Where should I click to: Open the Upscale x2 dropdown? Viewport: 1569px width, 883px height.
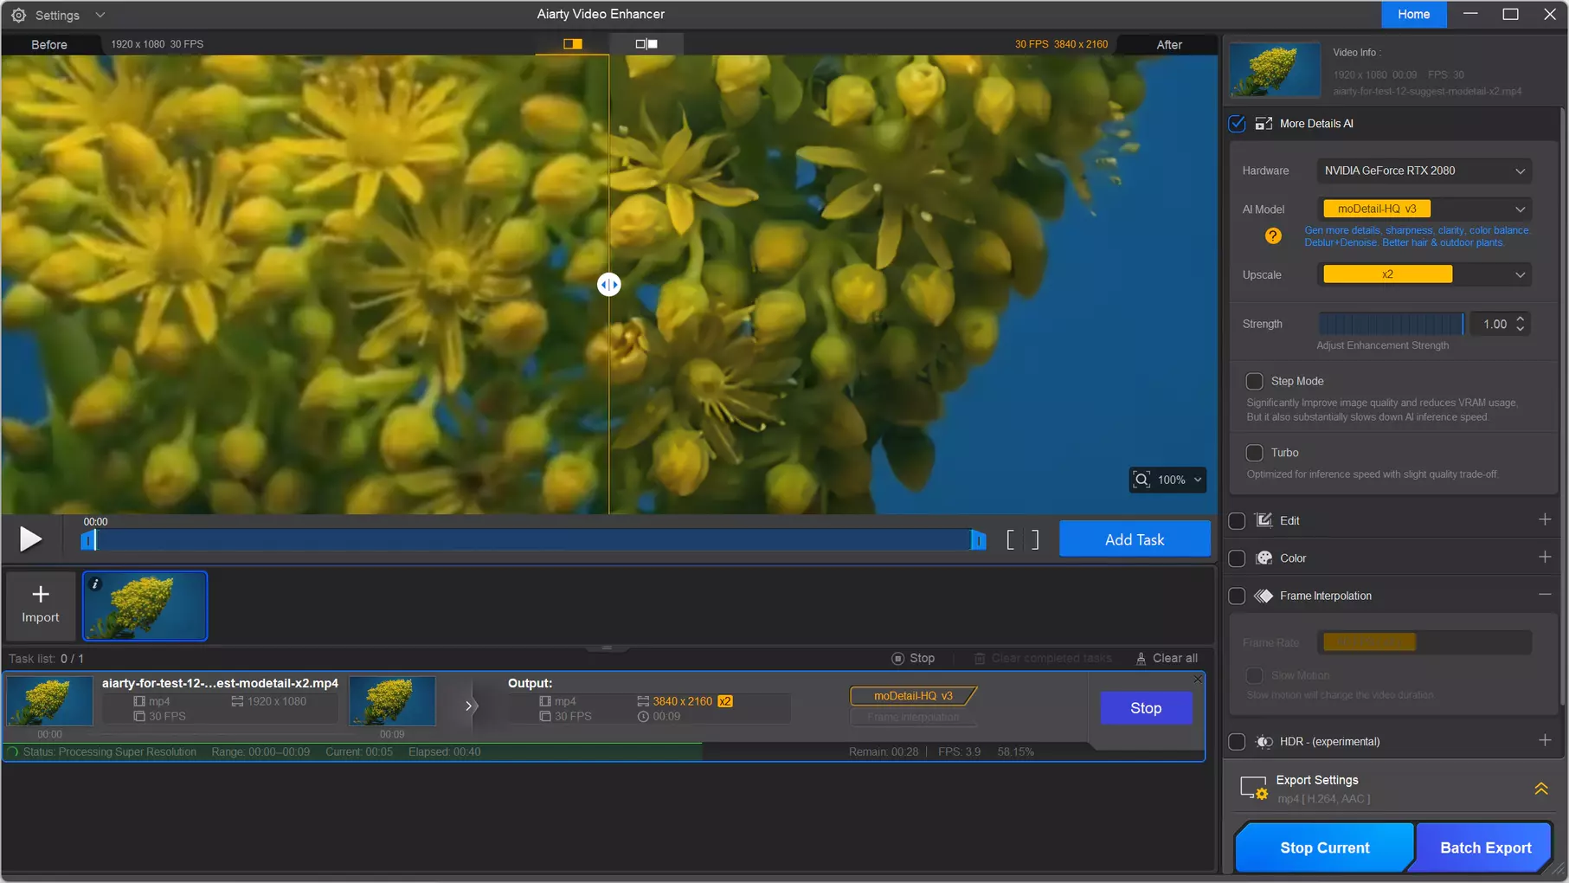(x=1424, y=274)
